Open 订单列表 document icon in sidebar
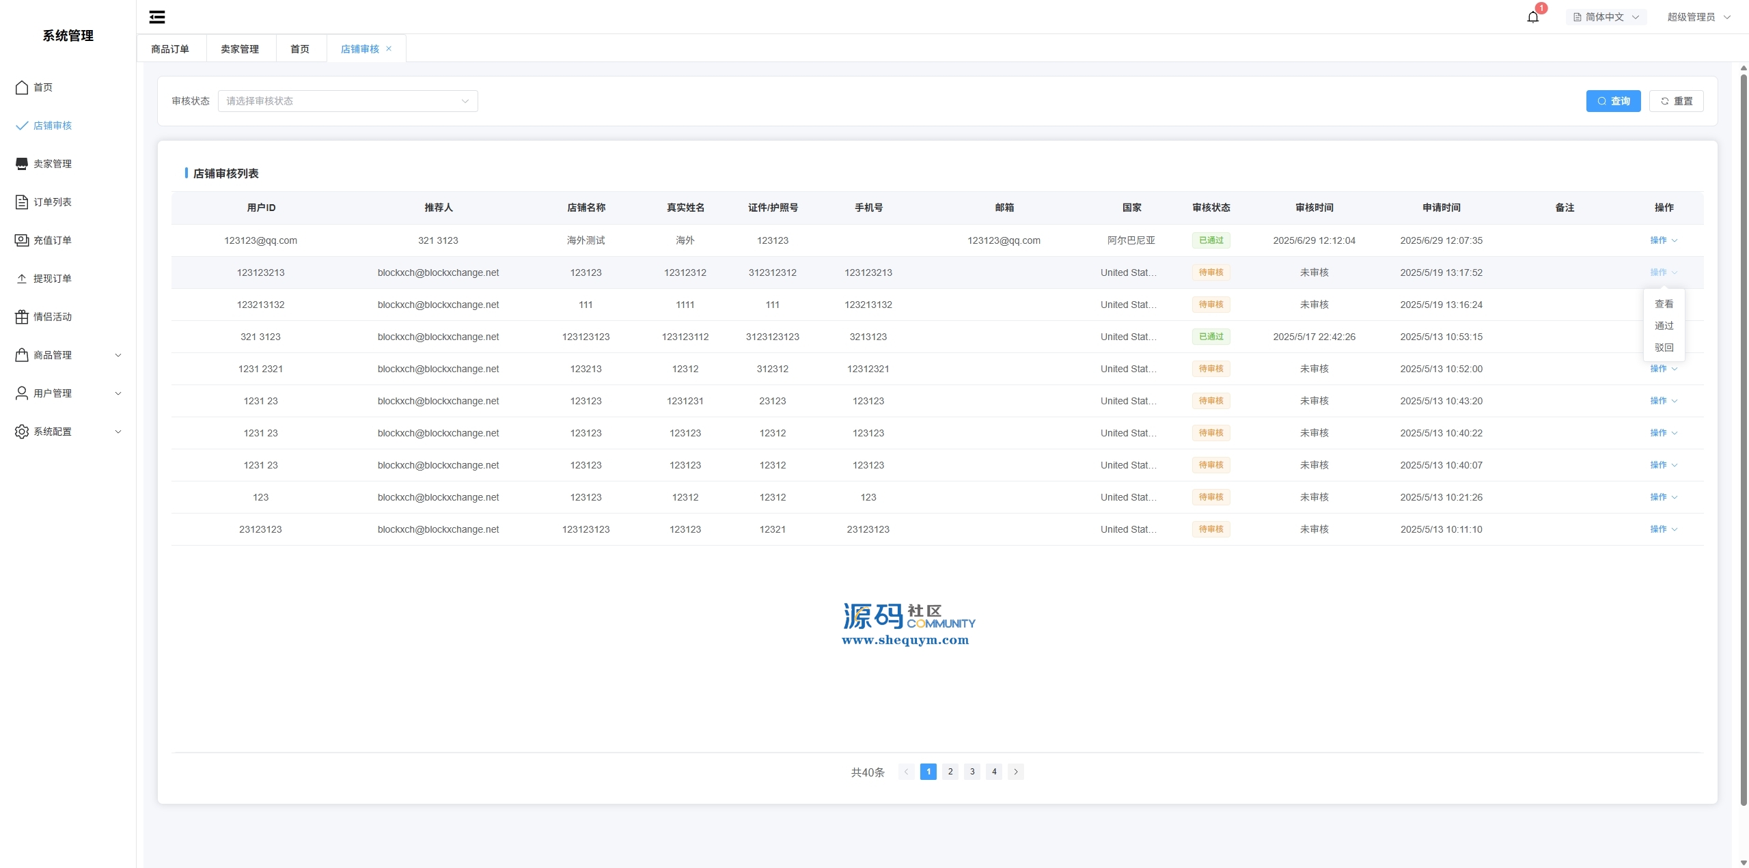 point(22,202)
